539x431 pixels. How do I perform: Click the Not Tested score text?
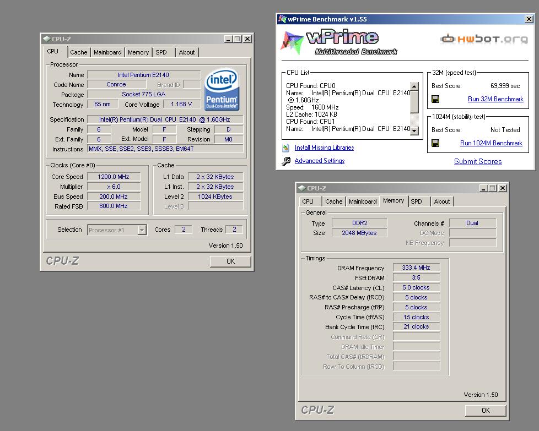(505, 130)
